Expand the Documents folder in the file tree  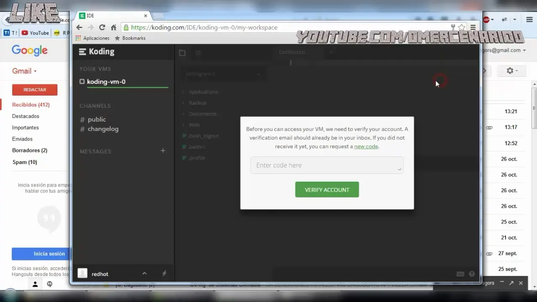(182, 114)
